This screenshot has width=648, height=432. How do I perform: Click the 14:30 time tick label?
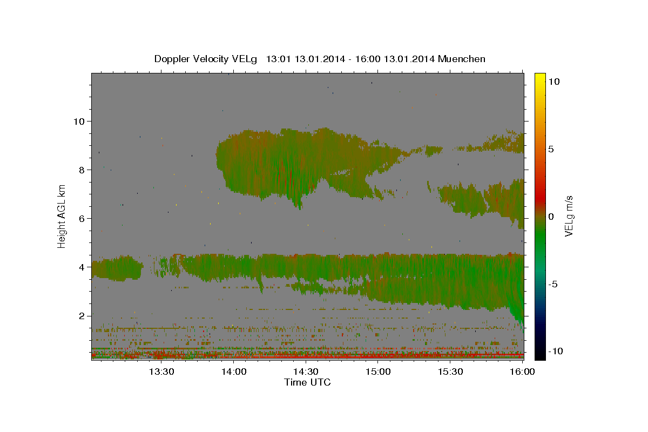pos(306,372)
